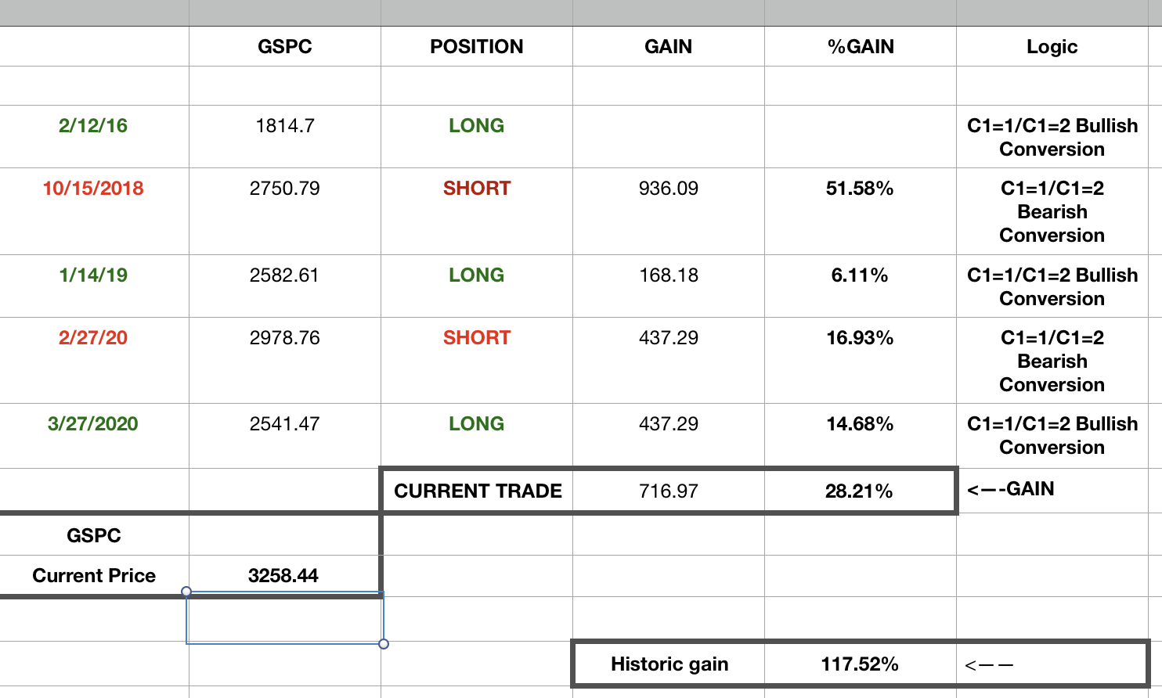Image resolution: width=1162 pixels, height=698 pixels.
Task: Select the 716.97 current trade gain cell
Action: (668, 491)
